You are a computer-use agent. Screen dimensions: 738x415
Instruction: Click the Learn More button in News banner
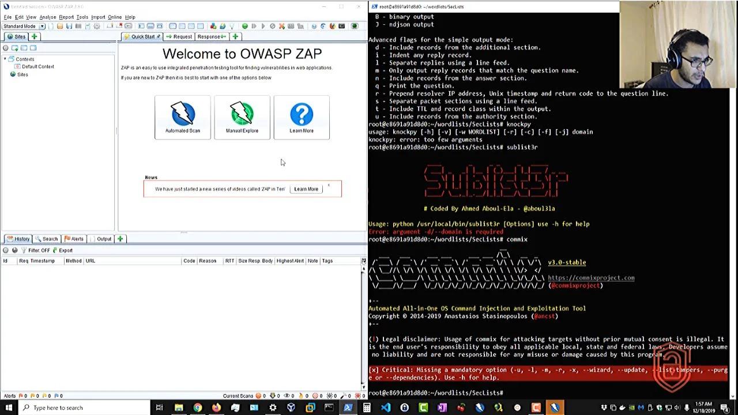306,188
